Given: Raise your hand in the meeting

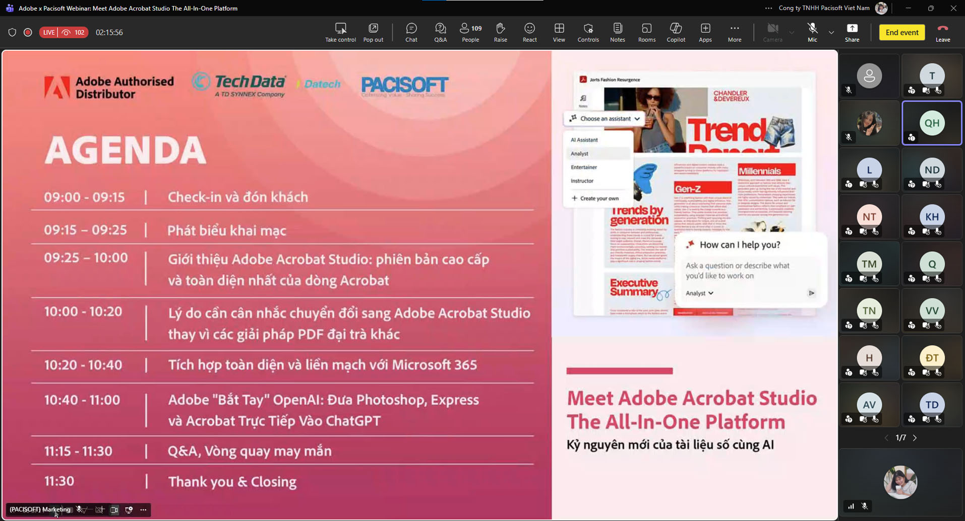Looking at the screenshot, I should [500, 32].
